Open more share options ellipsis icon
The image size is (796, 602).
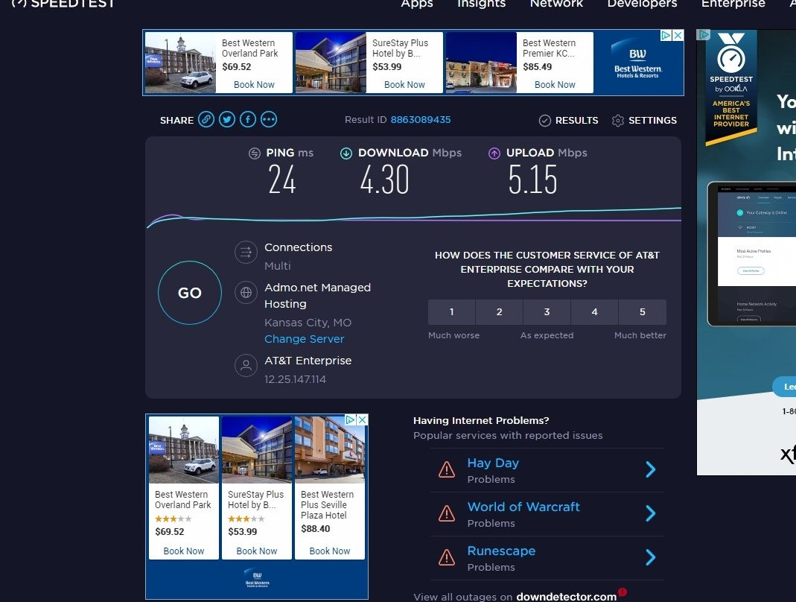coord(269,120)
